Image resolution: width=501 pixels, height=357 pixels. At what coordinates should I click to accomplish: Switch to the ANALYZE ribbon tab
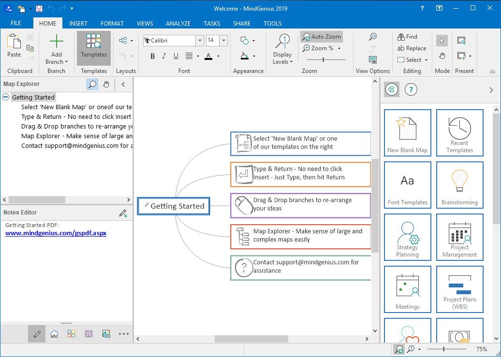click(178, 23)
